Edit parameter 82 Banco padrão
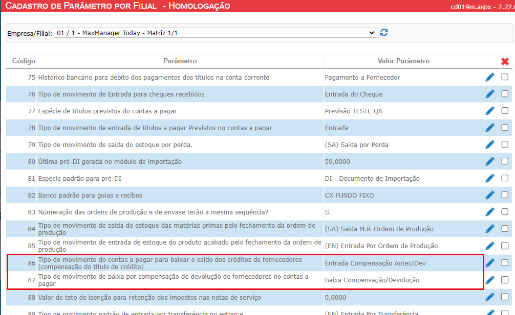515x315 pixels. coord(490,195)
